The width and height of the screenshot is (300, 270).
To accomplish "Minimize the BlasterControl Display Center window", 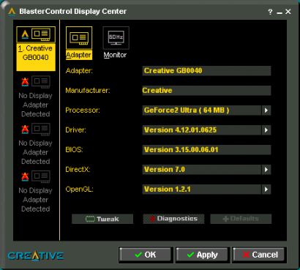I will coord(280,12).
